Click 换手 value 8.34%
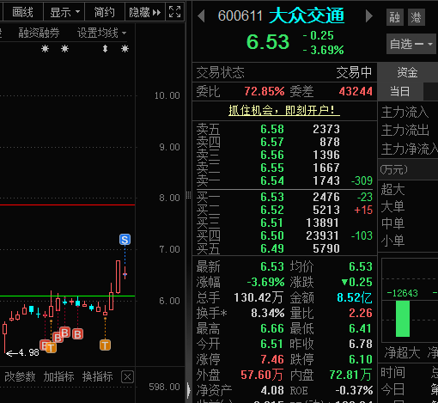438x403 pixels. [268, 313]
